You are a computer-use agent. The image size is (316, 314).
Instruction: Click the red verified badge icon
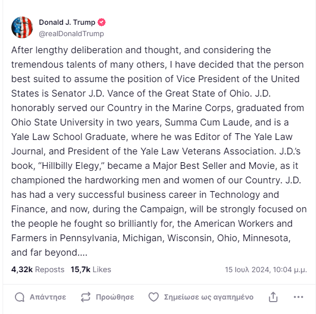[x=102, y=23]
